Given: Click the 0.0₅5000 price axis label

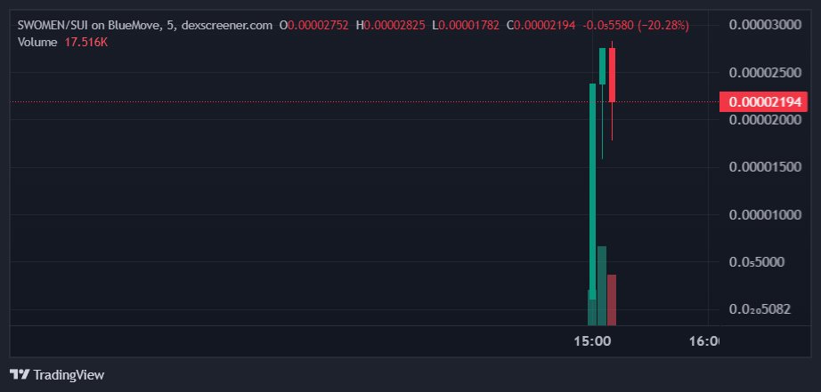Looking at the screenshot, I should (757, 262).
